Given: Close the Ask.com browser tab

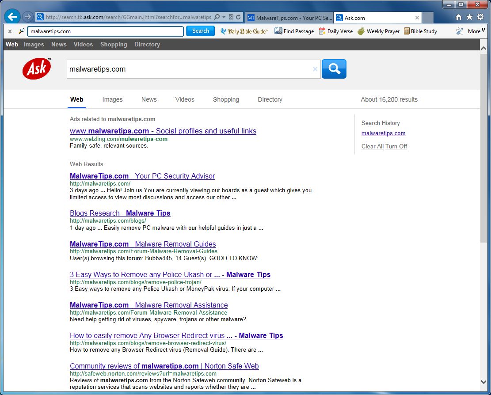Looking at the screenshot, I should pos(417,18).
